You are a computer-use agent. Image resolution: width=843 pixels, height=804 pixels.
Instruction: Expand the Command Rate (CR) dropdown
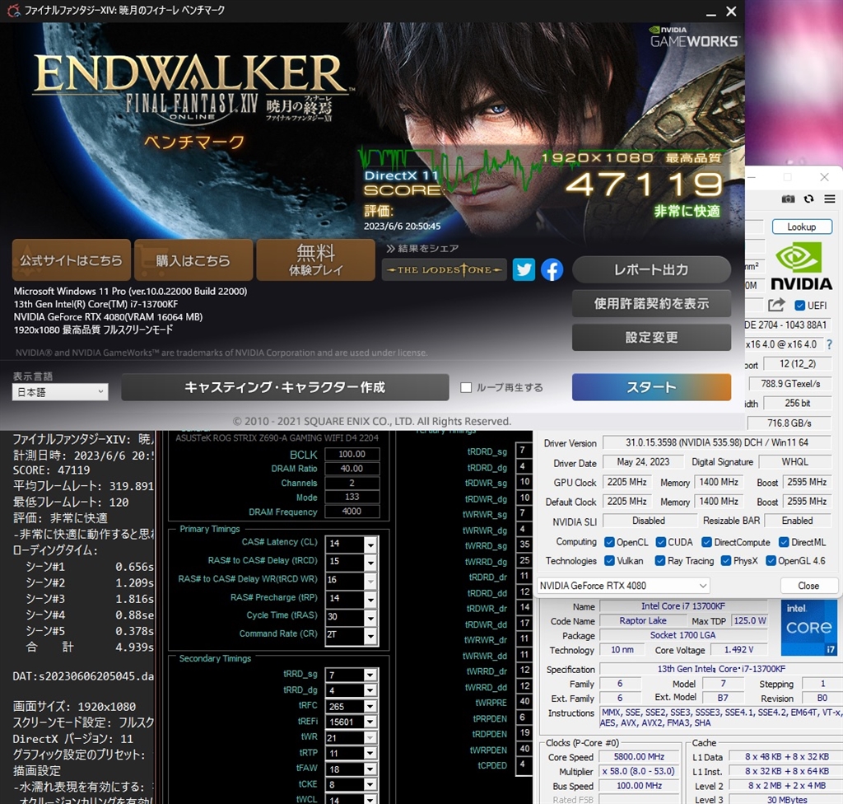(x=370, y=635)
